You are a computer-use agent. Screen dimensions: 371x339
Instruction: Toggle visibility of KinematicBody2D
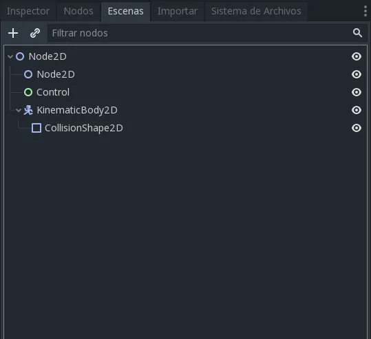[x=357, y=110]
